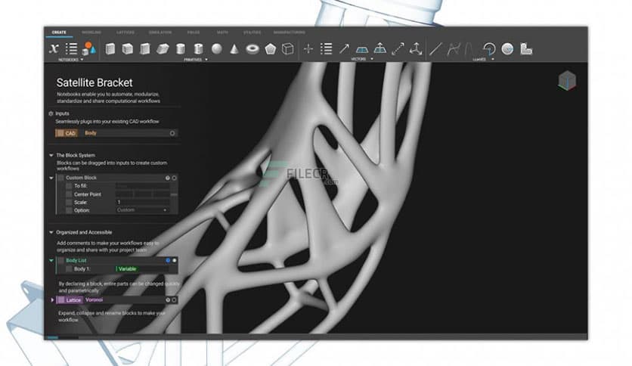Click the Scale input field showing 1

143,202
